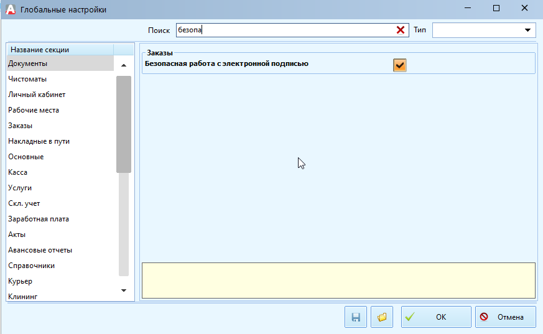Viewport: 543px width, 334px height.
Task: Click the yellow open folder icon button
Action: click(x=382, y=317)
